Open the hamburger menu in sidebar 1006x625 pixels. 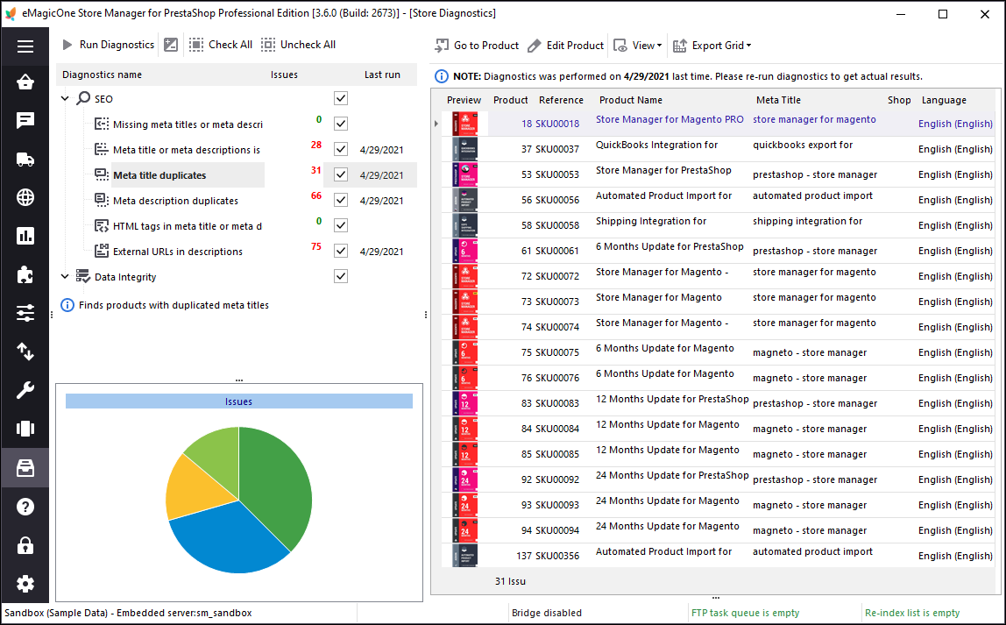tap(25, 46)
